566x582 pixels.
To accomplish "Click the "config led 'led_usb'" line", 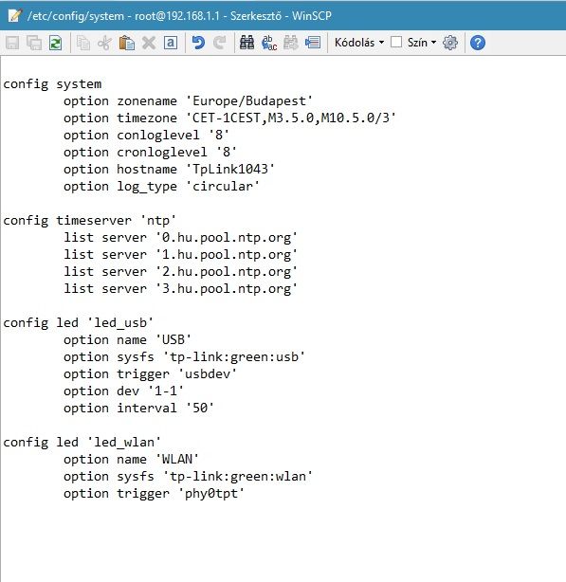I will coord(79,323).
